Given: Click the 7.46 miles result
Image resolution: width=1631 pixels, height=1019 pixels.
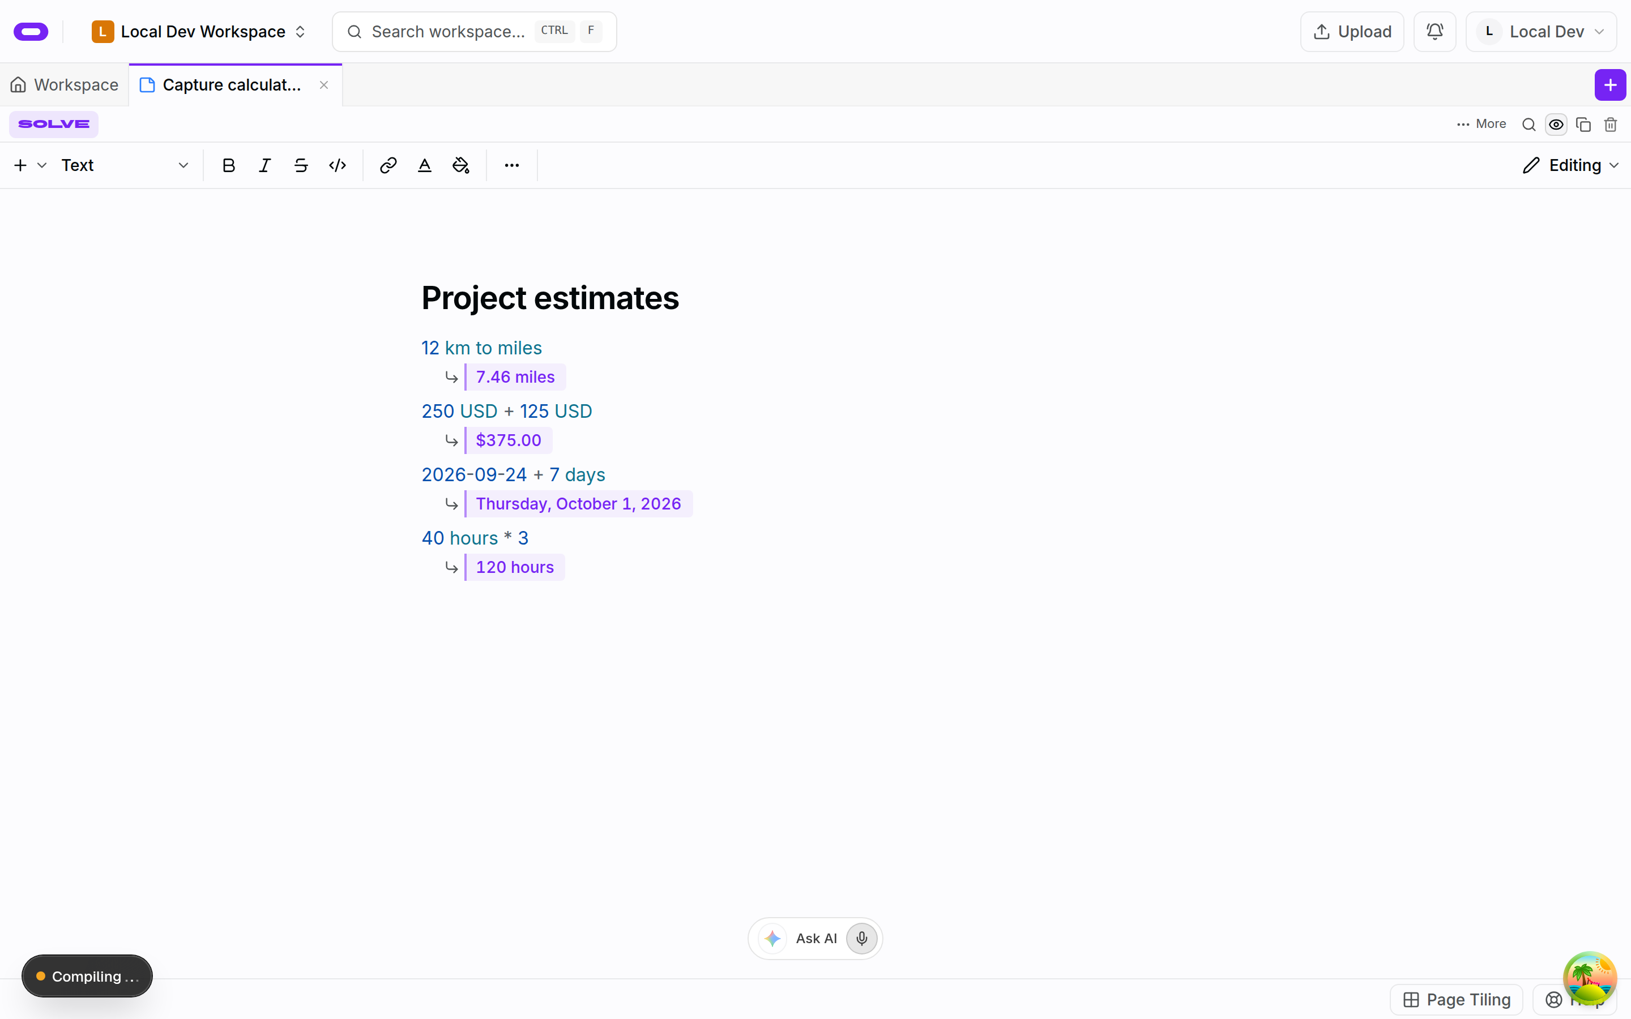Looking at the screenshot, I should (x=515, y=376).
